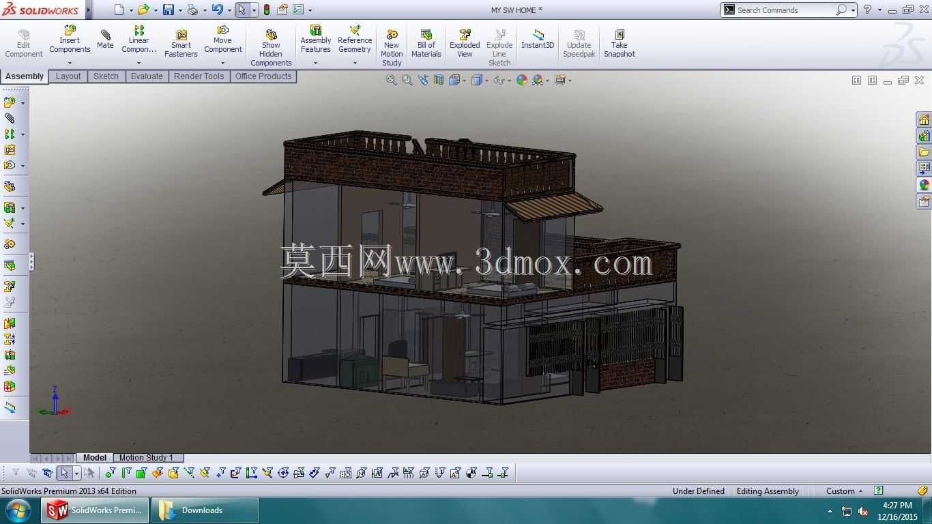This screenshot has height=524, width=932.
Task: Open Appearances and Scenes task pane
Action: click(924, 185)
